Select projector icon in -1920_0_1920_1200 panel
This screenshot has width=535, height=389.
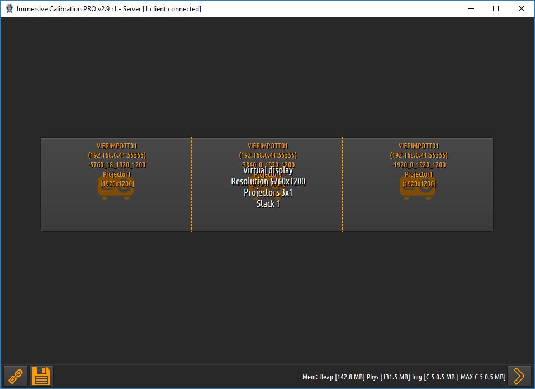[418, 188]
